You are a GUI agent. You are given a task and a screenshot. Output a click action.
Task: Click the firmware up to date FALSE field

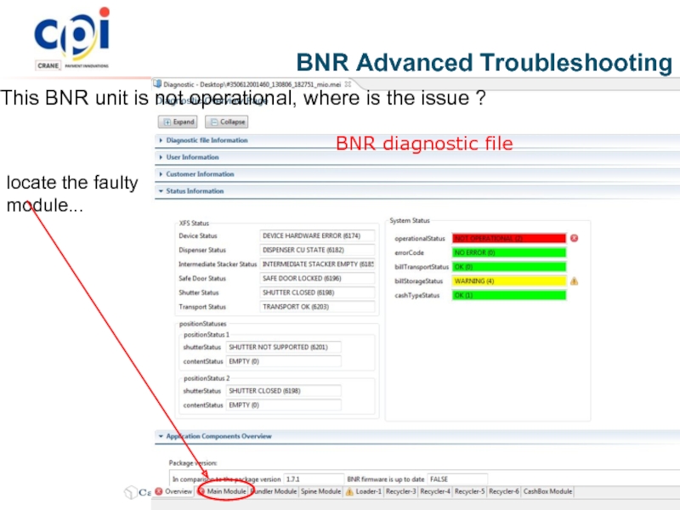click(457, 479)
